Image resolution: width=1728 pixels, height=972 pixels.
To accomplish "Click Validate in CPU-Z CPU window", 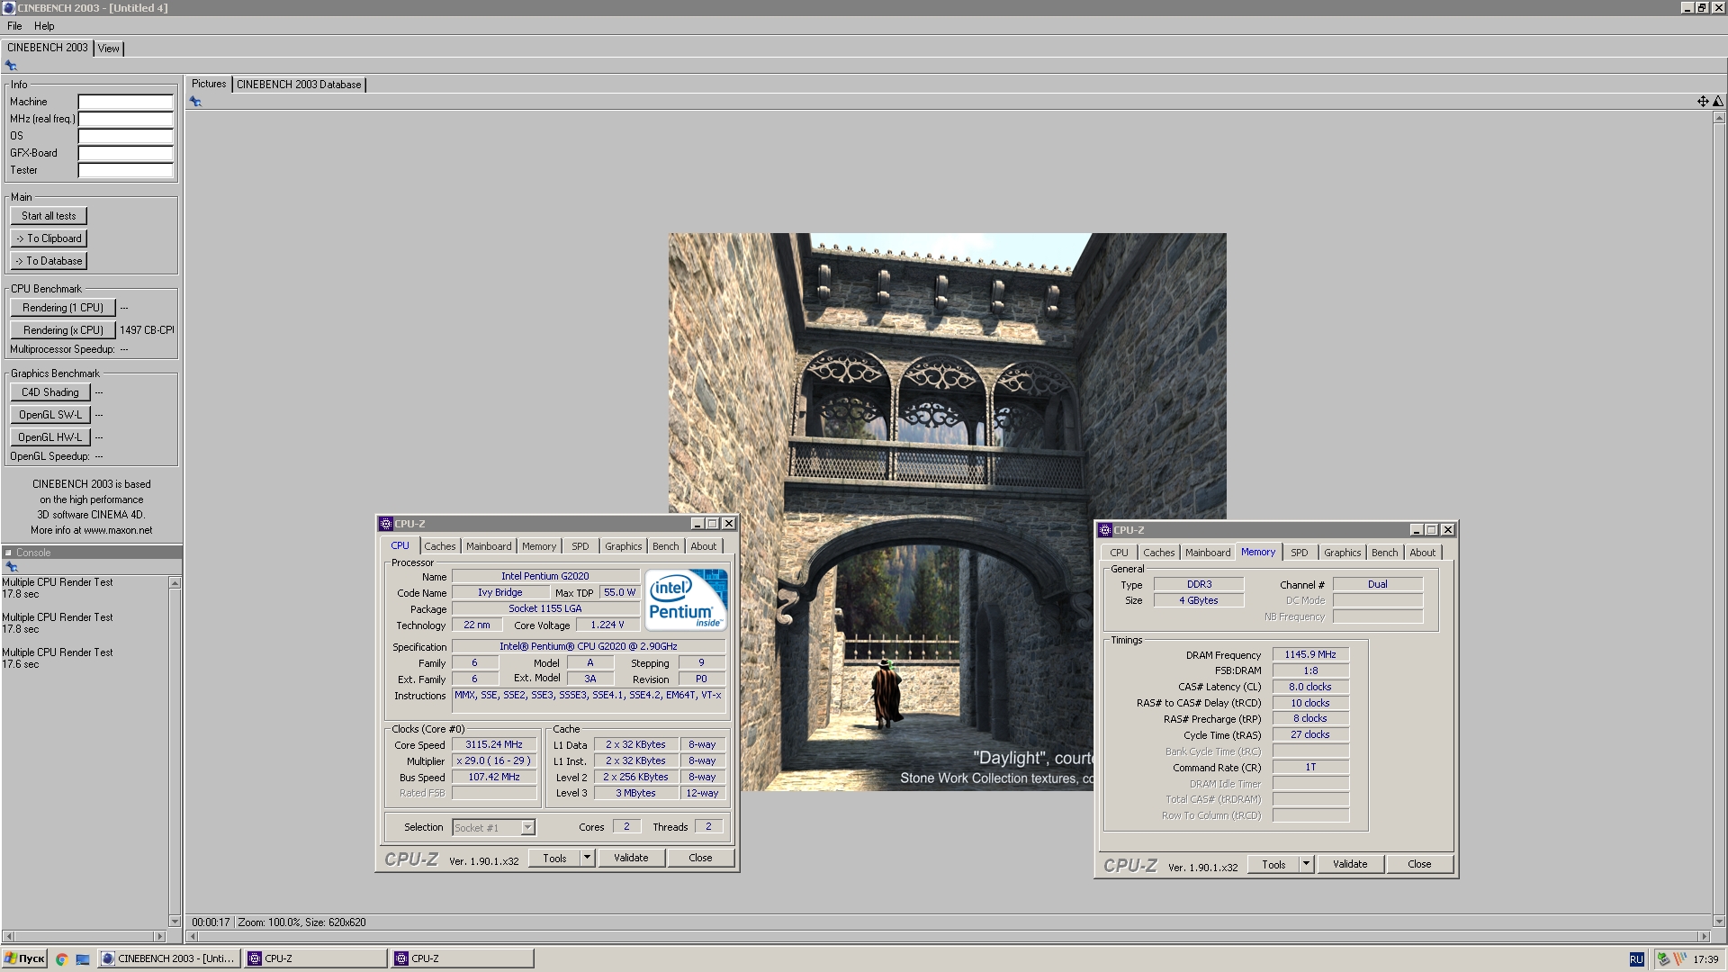I will point(631,858).
